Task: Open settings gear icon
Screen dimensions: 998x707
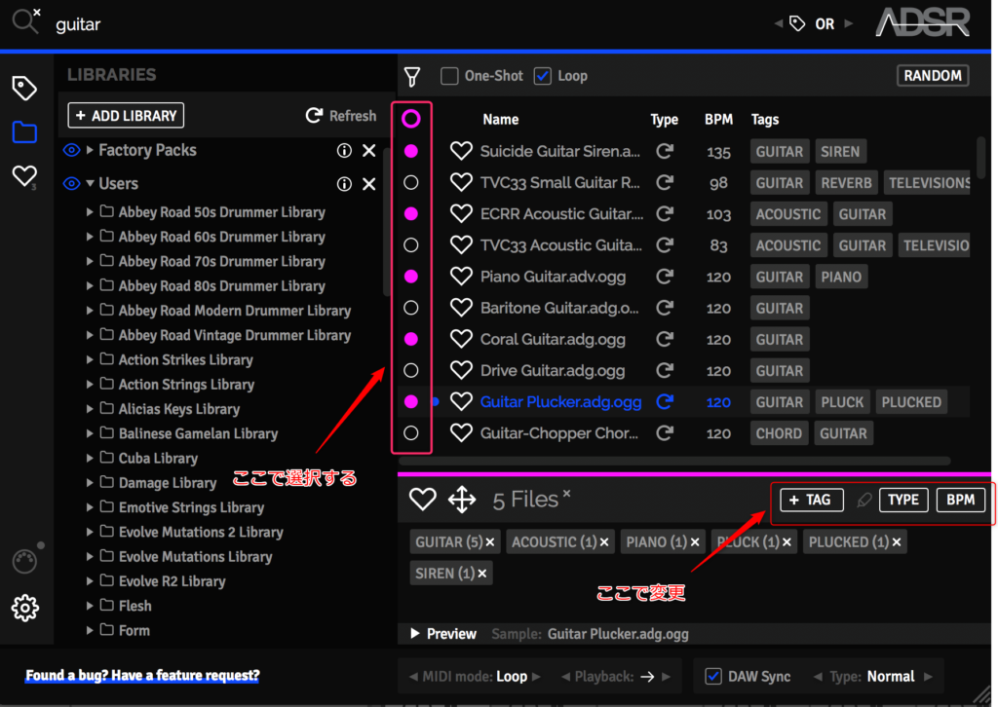Action: (x=24, y=609)
